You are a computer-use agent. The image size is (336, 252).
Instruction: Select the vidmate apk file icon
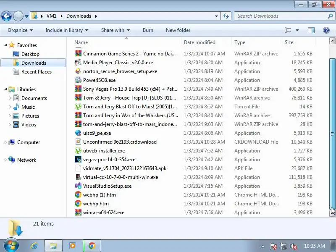click(x=78, y=168)
